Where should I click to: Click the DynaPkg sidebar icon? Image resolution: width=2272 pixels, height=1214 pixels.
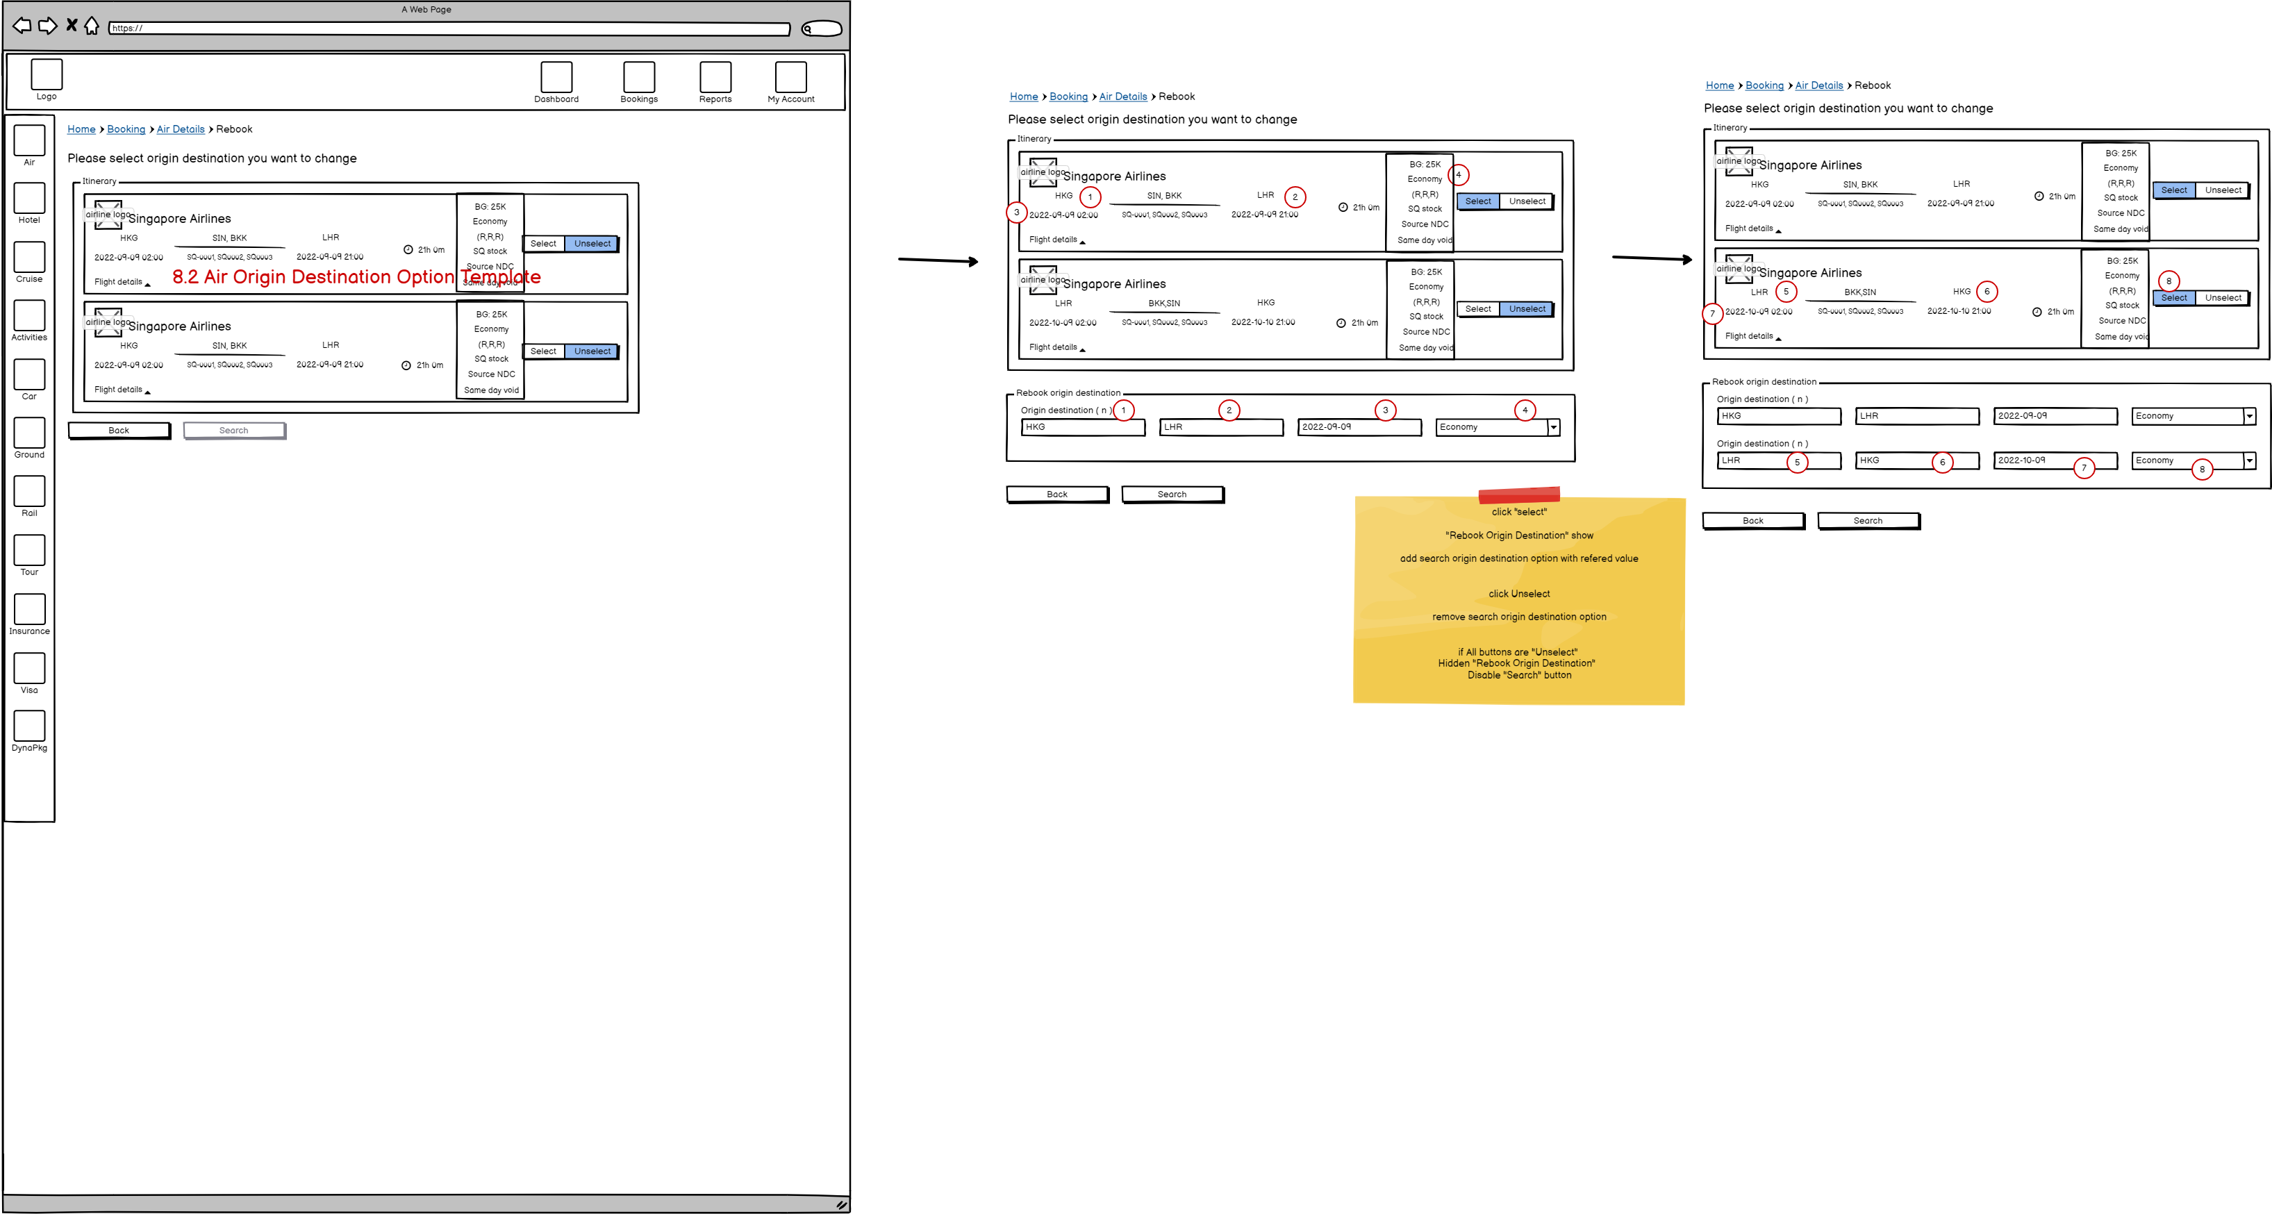[x=29, y=726]
